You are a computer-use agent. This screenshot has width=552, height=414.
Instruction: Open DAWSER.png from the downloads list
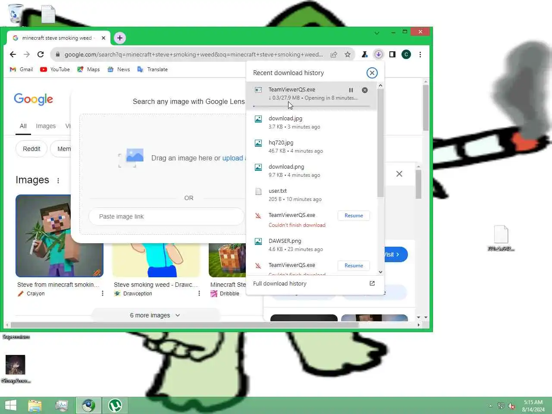311,245
